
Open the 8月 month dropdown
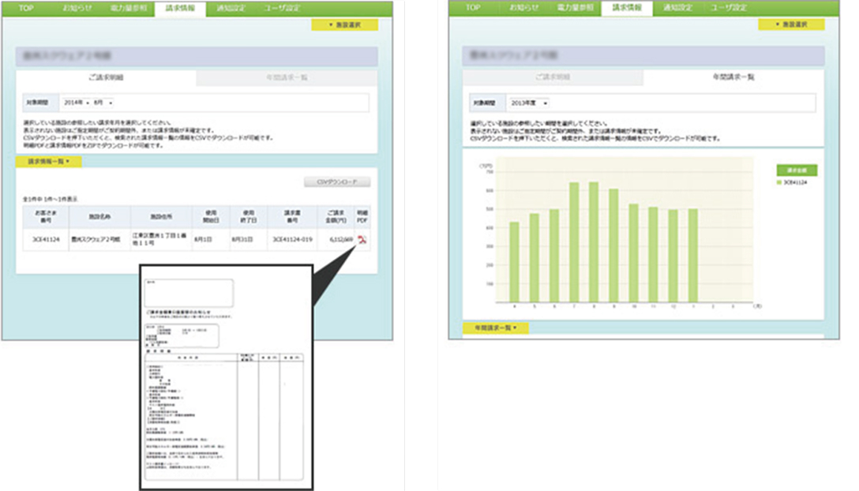point(103,103)
